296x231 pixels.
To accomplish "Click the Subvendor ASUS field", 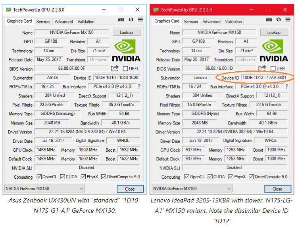I will click(x=52, y=78).
